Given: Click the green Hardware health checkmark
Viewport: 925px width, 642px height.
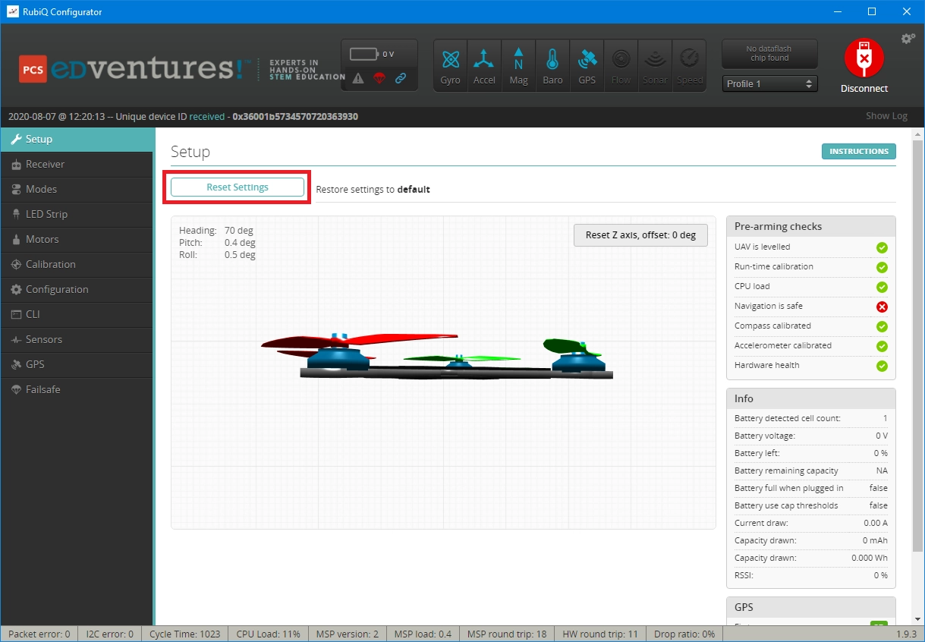Looking at the screenshot, I should tap(882, 366).
